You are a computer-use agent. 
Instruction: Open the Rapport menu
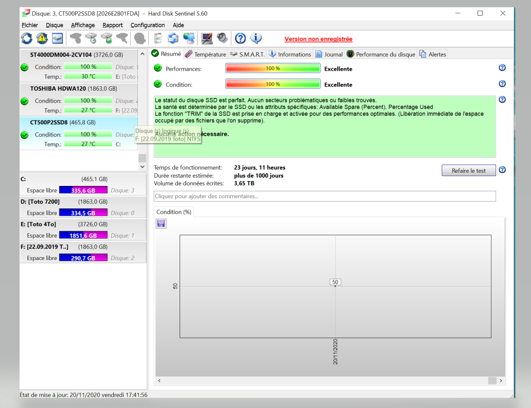[112, 25]
